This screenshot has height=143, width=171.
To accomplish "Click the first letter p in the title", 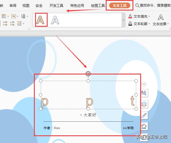I will pyautogui.click(x=45, y=102).
